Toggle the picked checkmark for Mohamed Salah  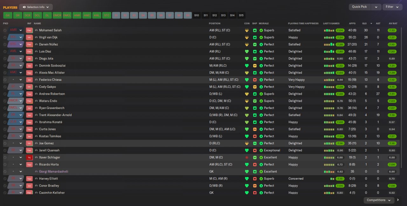tap(5, 30)
